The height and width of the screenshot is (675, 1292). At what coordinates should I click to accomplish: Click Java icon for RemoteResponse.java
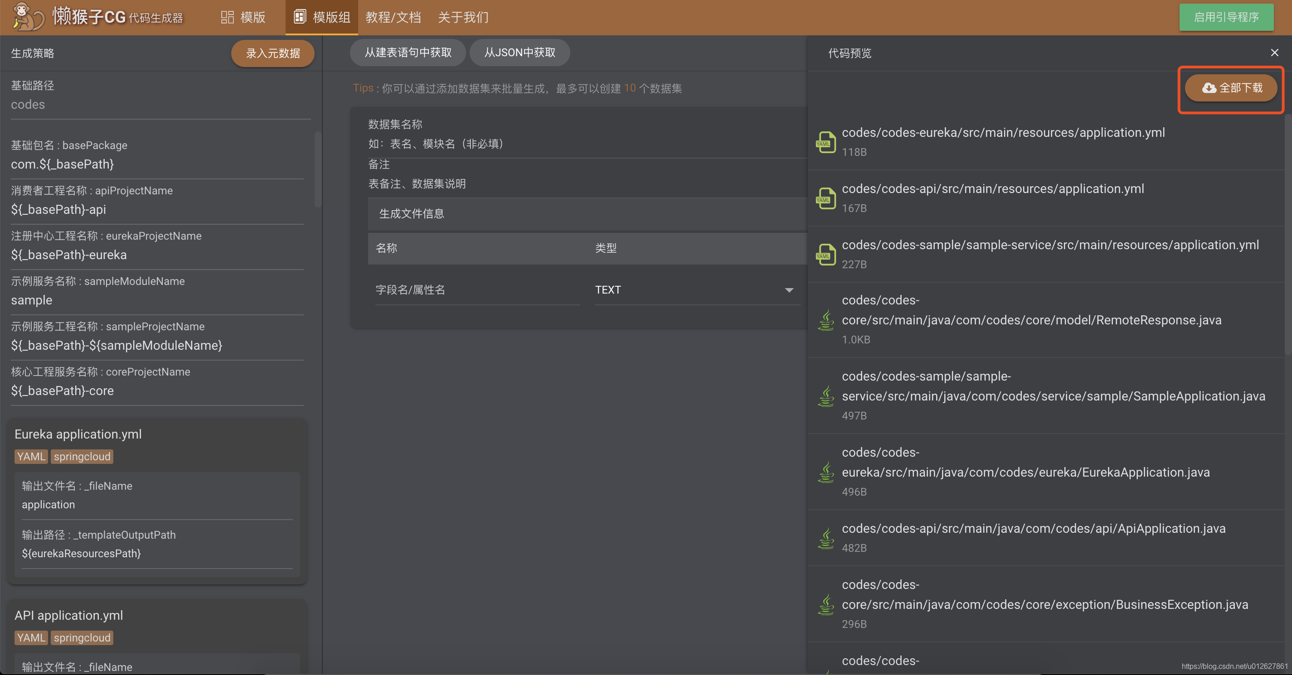pyautogui.click(x=826, y=320)
